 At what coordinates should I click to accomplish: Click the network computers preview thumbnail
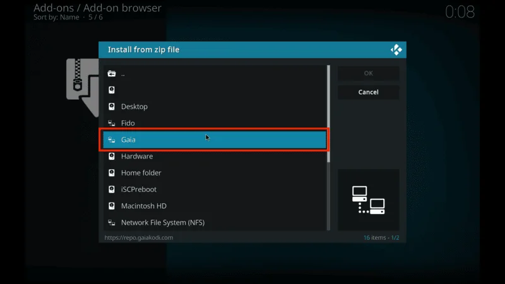tap(369, 199)
